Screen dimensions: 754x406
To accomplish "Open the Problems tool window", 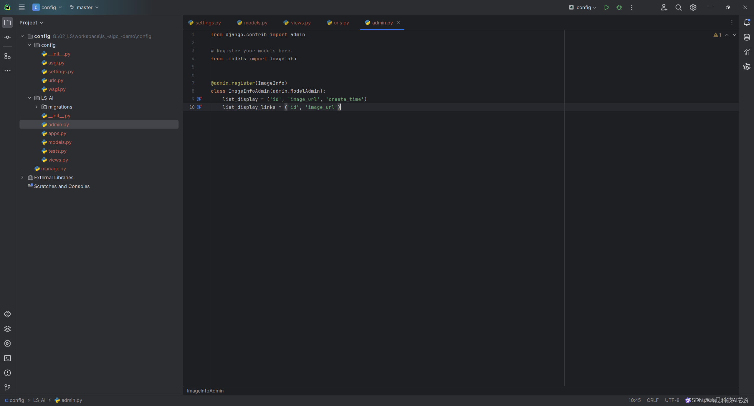I will [7, 373].
